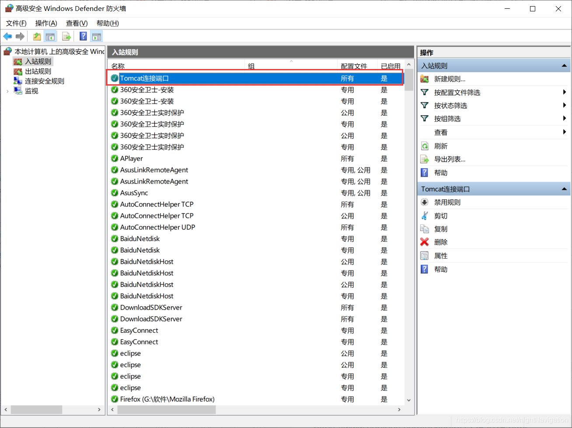Click the scissors icon for 剪切
The height and width of the screenshot is (428, 572).
click(x=425, y=216)
